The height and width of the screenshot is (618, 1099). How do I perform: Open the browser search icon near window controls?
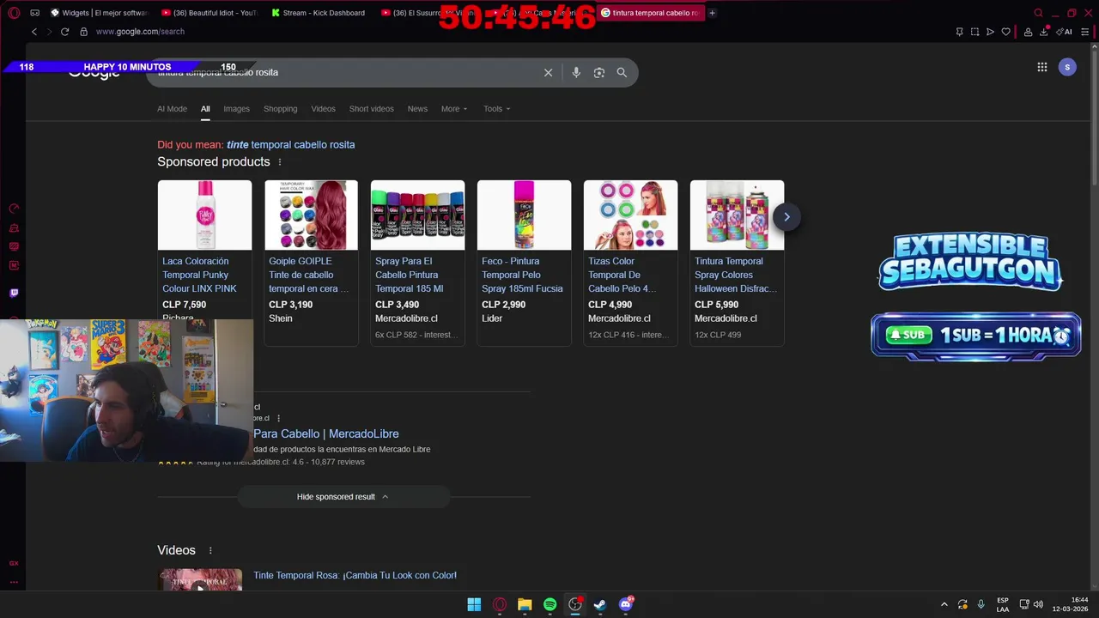pos(1038,13)
